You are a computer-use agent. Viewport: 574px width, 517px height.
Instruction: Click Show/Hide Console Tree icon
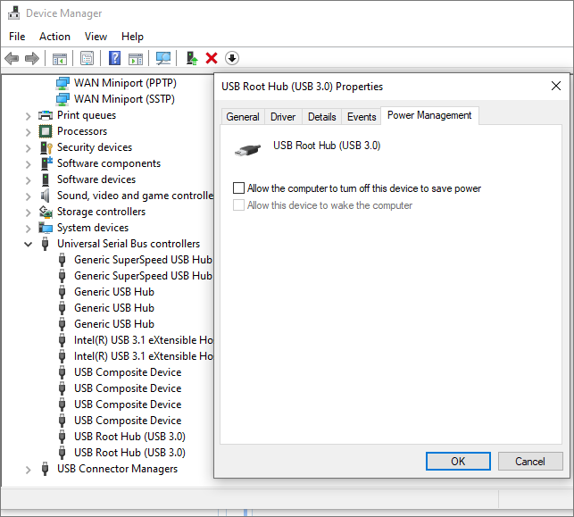tap(60, 58)
